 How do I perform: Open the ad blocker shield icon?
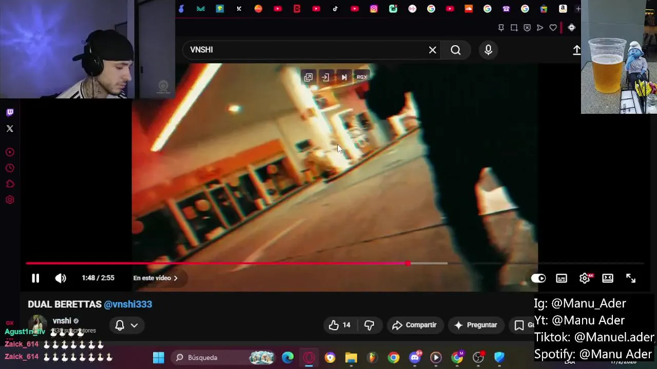(x=527, y=28)
